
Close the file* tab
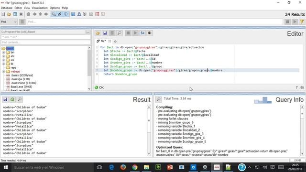click(109, 41)
